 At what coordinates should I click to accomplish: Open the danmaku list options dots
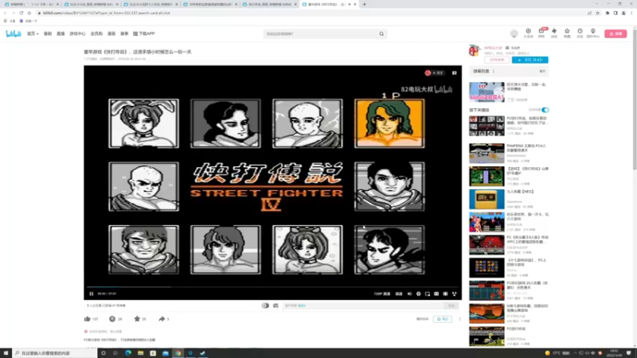pos(494,71)
